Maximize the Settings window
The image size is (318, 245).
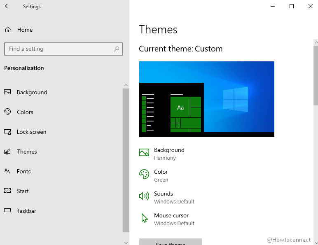click(x=292, y=6)
